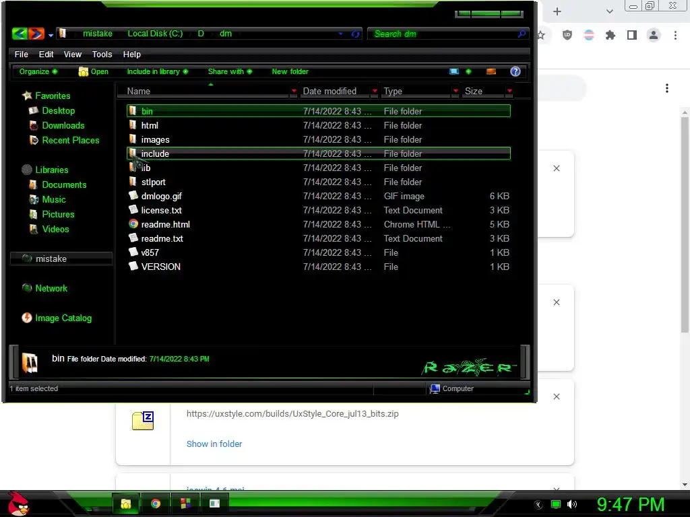Open the Size column filter dropdown

tap(509, 91)
